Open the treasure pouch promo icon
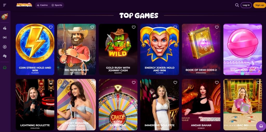 [x=5, y=17]
